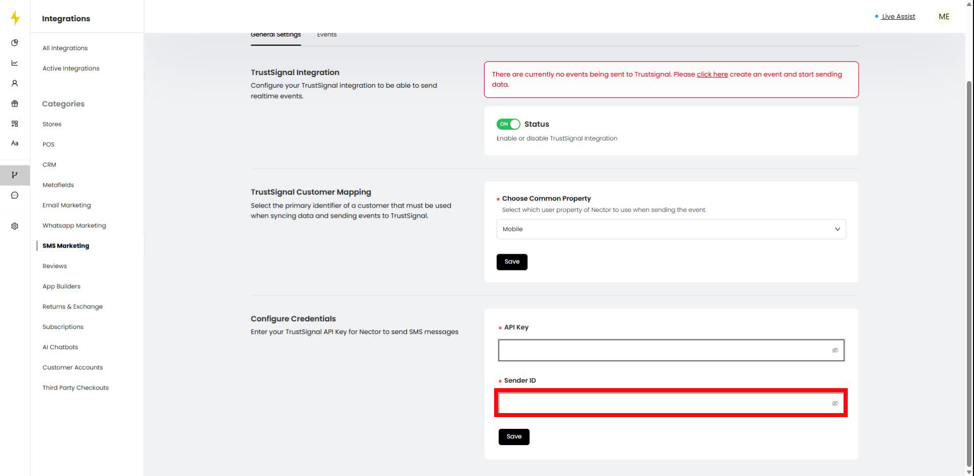Select SMS Marketing in Categories list

point(65,246)
